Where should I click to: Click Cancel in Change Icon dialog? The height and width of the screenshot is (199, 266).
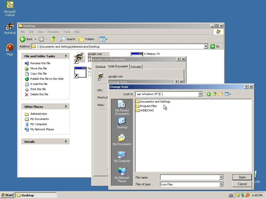(x=242, y=184)
